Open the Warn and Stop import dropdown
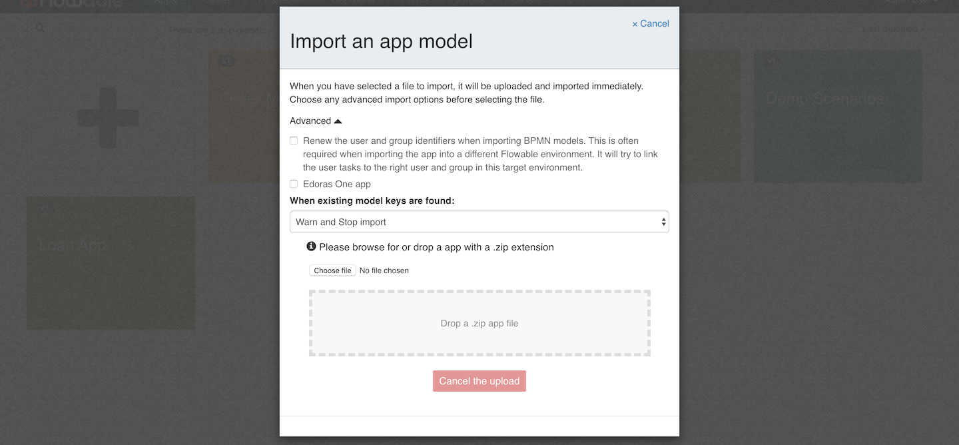The height and width of the screenshot is (445, 959). click(479, 221)
